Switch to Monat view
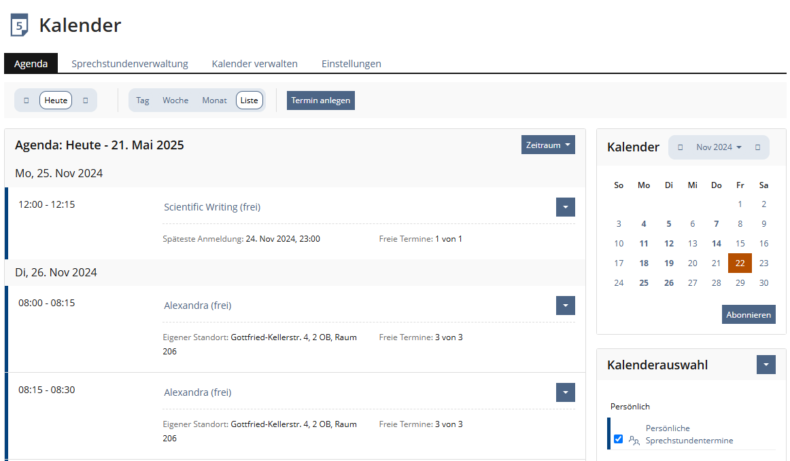 click(x=214, y=100)
